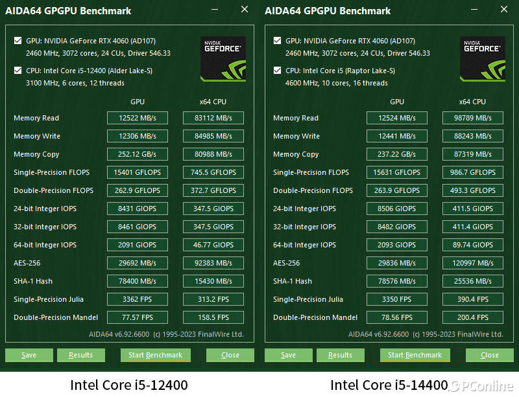Click 745.5 GFLOPS single-precision CPU result

click(x=213, y=172)
